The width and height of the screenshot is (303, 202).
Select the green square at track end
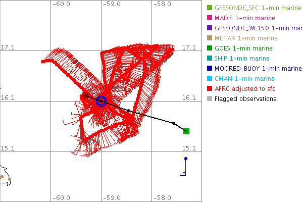186,131
